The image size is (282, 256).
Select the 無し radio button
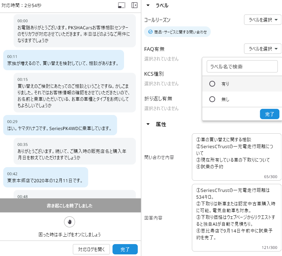click(212, 100)
